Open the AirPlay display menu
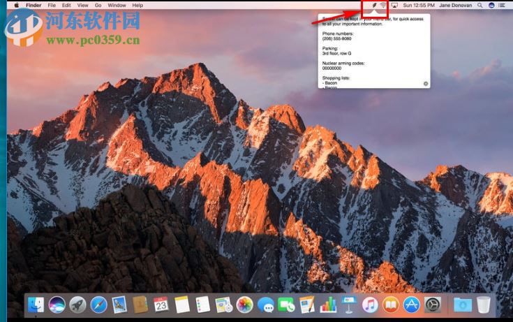Viewport: 513px width, 322px height. tap(394, 6)
